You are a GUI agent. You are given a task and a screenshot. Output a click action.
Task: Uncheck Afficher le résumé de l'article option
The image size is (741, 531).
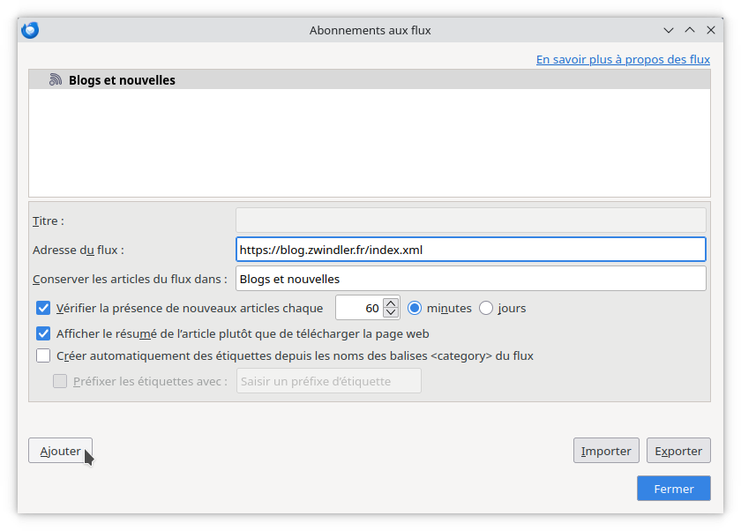click(43, 334)
